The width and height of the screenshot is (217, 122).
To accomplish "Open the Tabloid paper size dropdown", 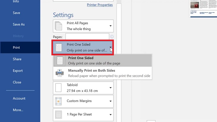I will 111,88.
